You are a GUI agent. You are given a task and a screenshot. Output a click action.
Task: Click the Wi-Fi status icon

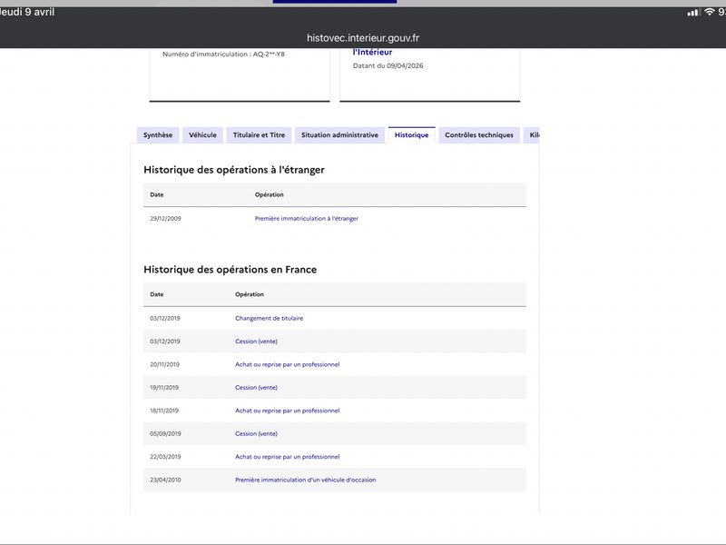pyautogui.click(x=710, y=13)
